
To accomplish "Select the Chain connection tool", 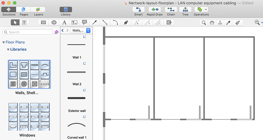I will coord(171,9).
